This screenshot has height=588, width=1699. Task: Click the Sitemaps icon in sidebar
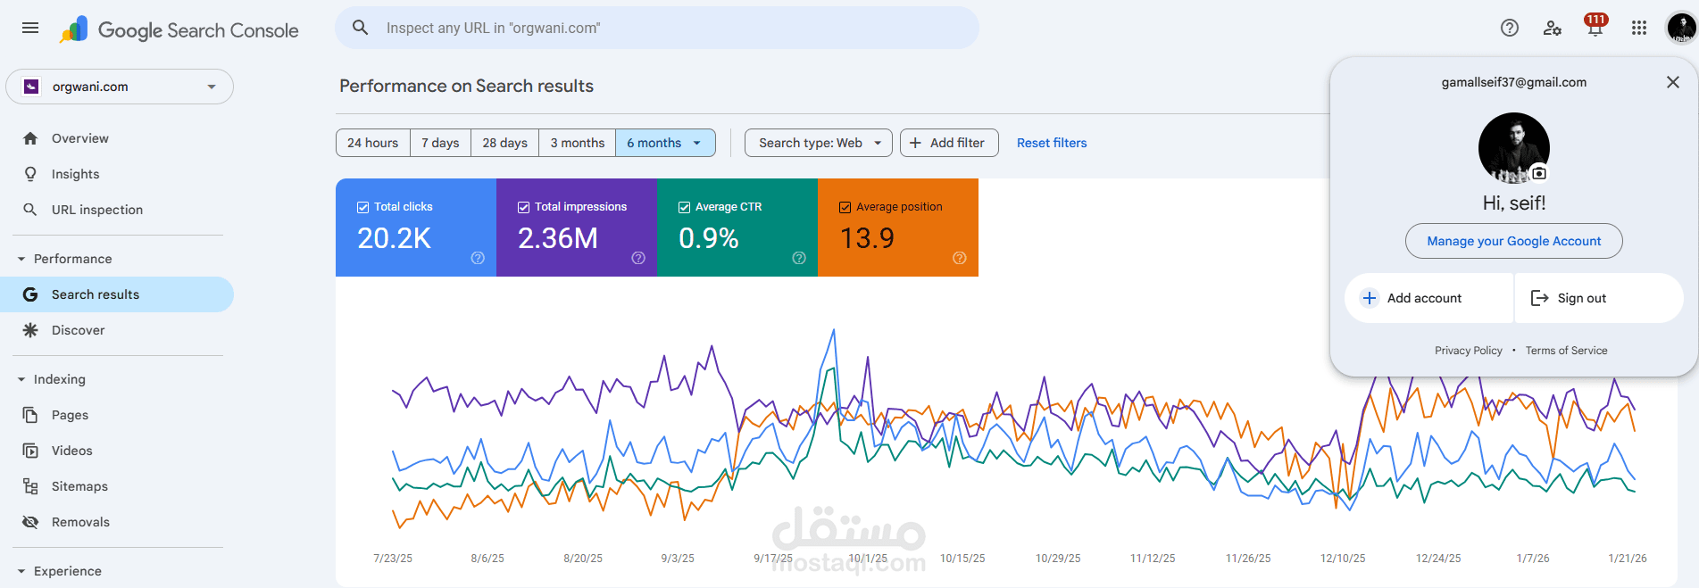pos(30,486)
